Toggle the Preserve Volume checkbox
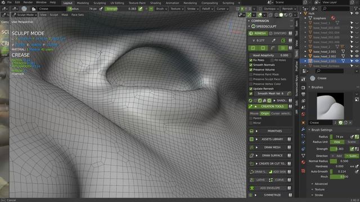Screen dimensions: 360x202 click(251, 70)
